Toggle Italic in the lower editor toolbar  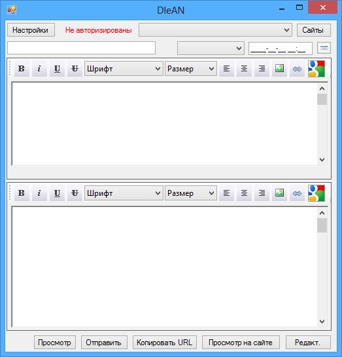pyautogui.click(x=39, y=193)
